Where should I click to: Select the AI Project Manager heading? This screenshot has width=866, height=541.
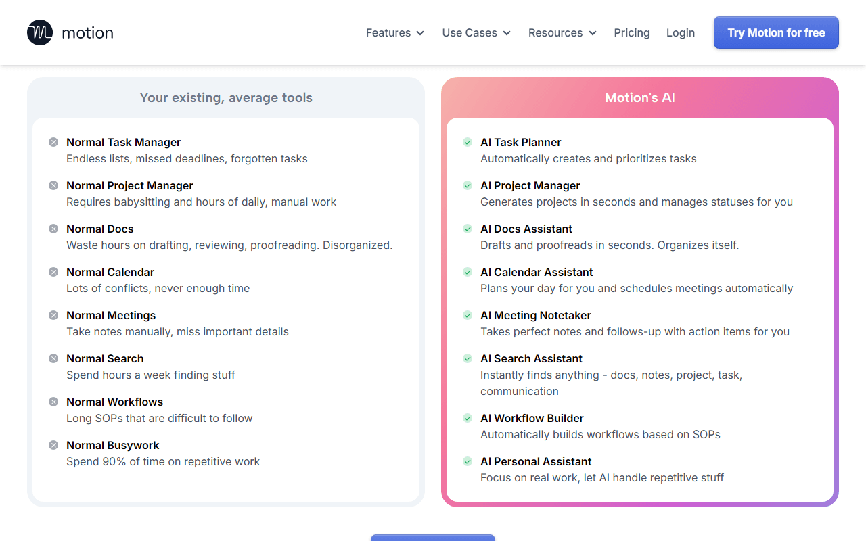pyautogui.click(x=530, y=185)
